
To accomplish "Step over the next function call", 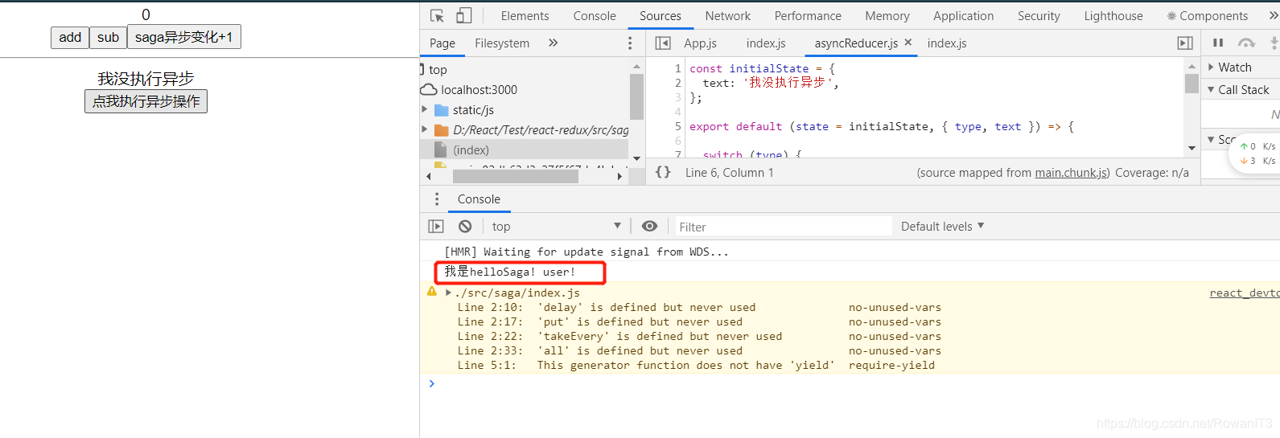I will pos(1246,43).
